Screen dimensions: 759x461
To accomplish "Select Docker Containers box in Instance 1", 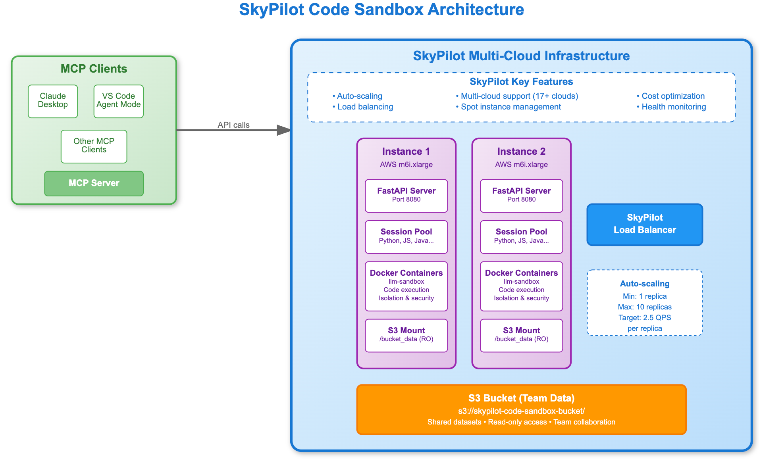I will 406,286.
